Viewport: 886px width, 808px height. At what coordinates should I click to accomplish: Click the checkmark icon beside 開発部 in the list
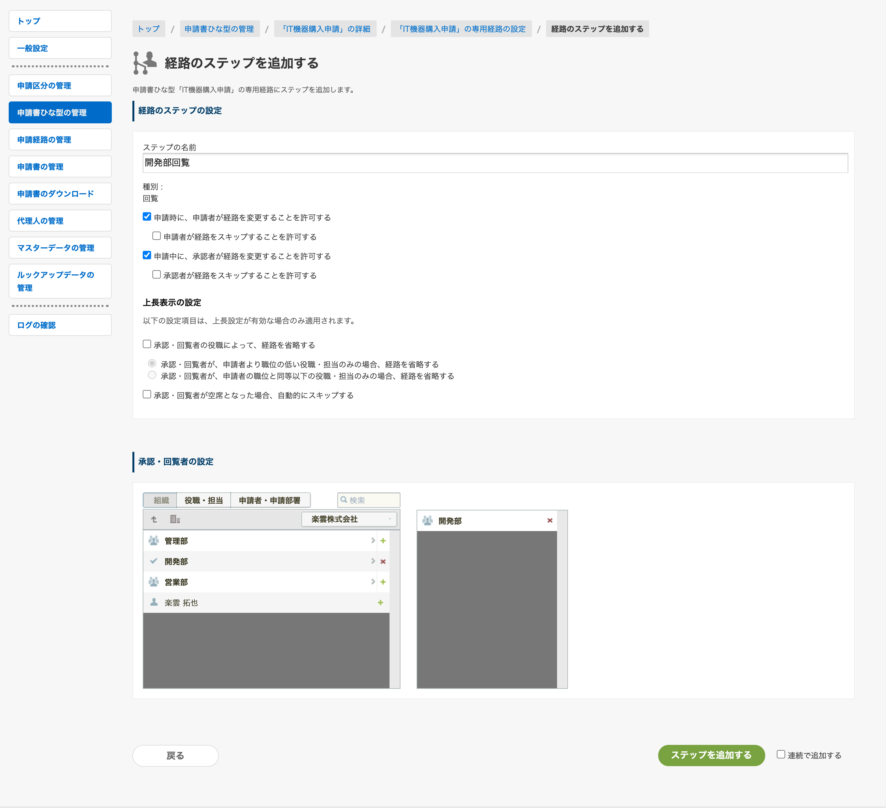pos(153,561)
